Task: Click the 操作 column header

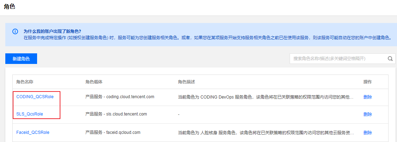Action: pos(368,82)
